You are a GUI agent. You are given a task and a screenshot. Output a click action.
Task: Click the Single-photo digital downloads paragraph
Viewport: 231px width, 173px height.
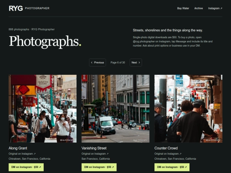(173, 41)
